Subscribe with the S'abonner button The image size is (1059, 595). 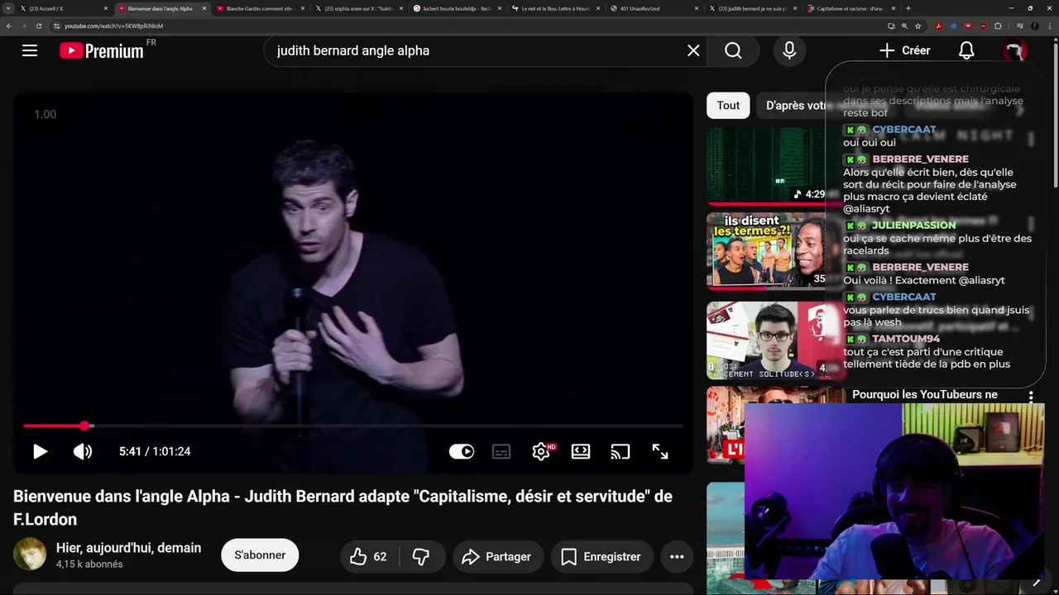(260, 555)
